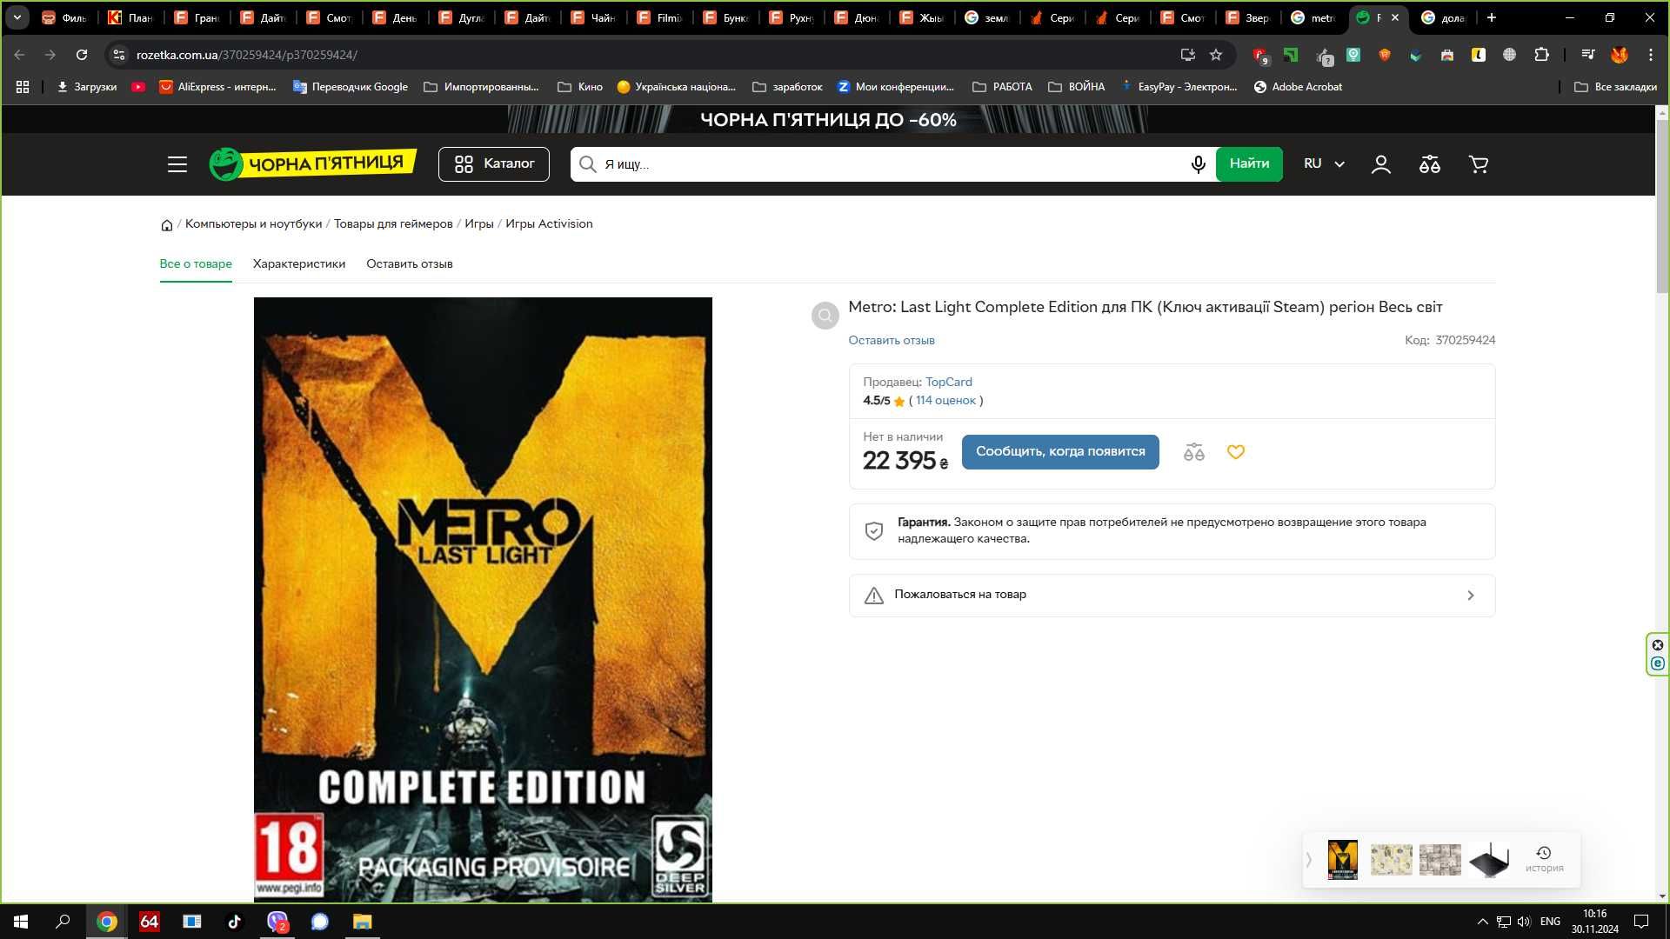Click the round zoom icon beside the product title
The height and width of the screenshot is (939, 1670).
(x=825, y=316)
